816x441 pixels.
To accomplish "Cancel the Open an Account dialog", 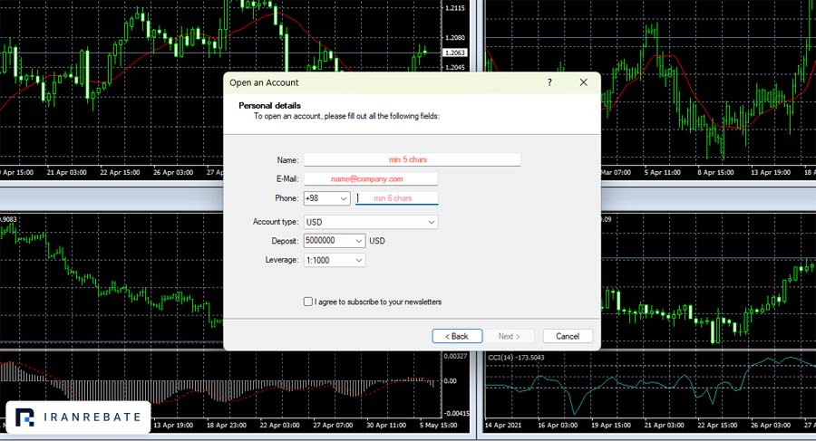I will click(568, 337).
